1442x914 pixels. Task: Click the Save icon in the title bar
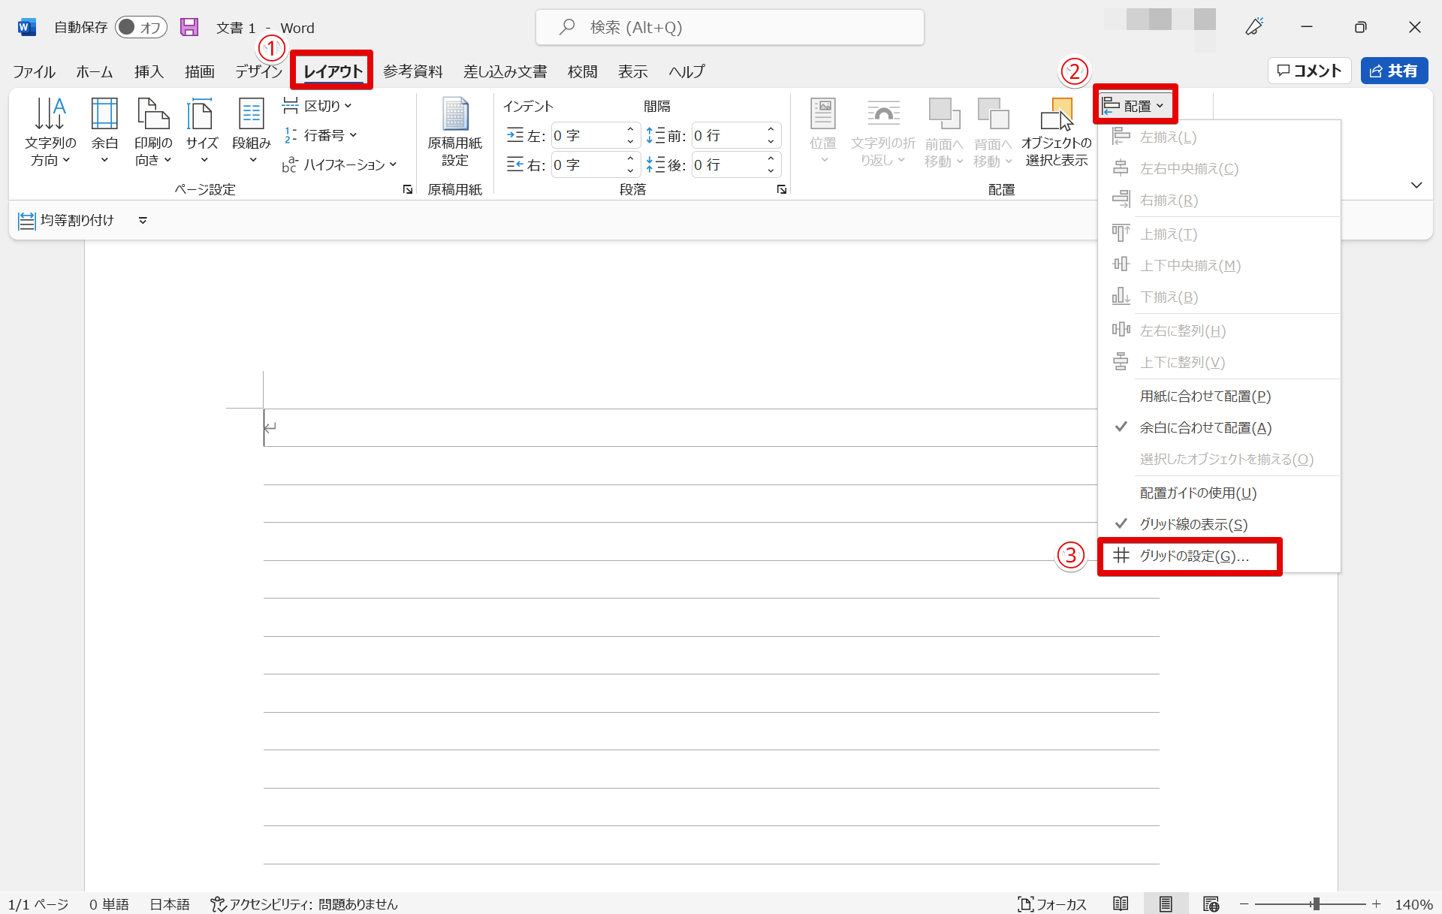click(x=189, y=28)
